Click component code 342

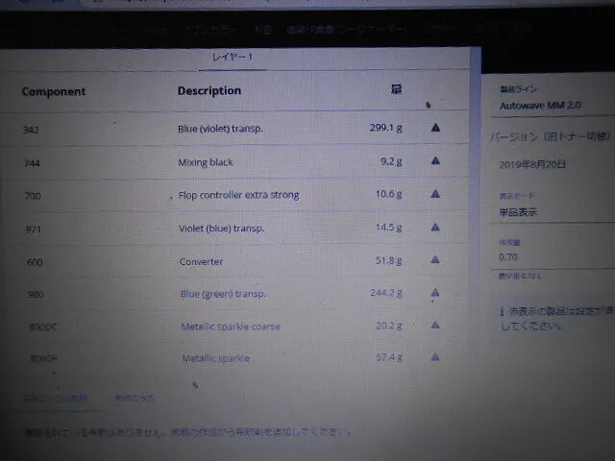[32, 129]
